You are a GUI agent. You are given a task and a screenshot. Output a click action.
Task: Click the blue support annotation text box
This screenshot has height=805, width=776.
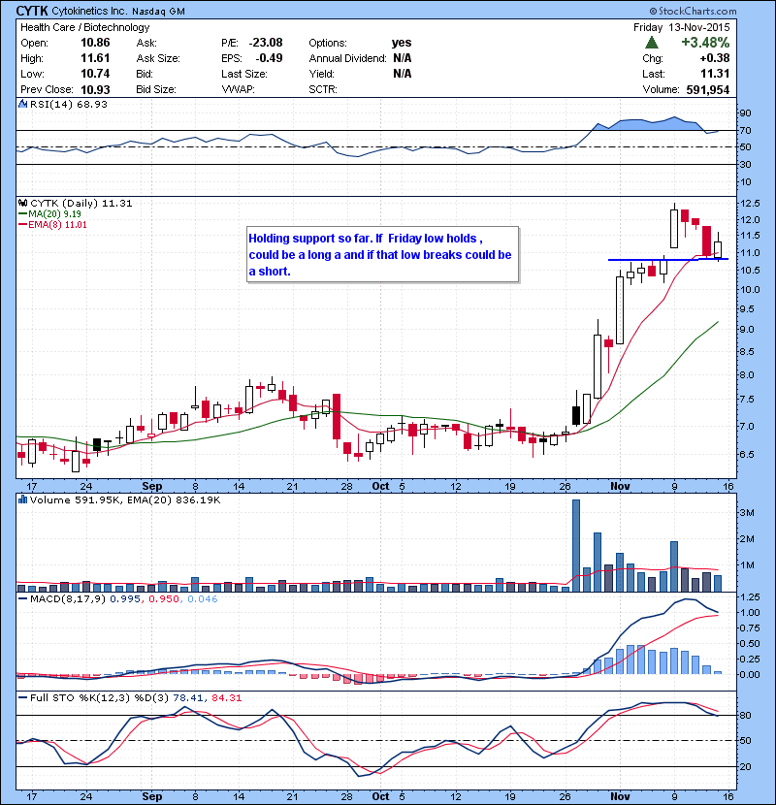382,255
